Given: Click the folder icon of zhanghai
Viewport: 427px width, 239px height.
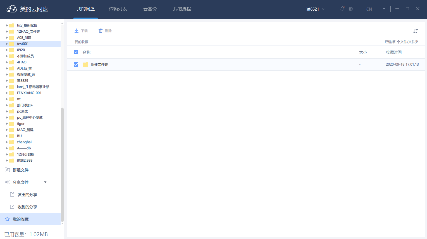Looking at the screenshot, I should point(12,142).
